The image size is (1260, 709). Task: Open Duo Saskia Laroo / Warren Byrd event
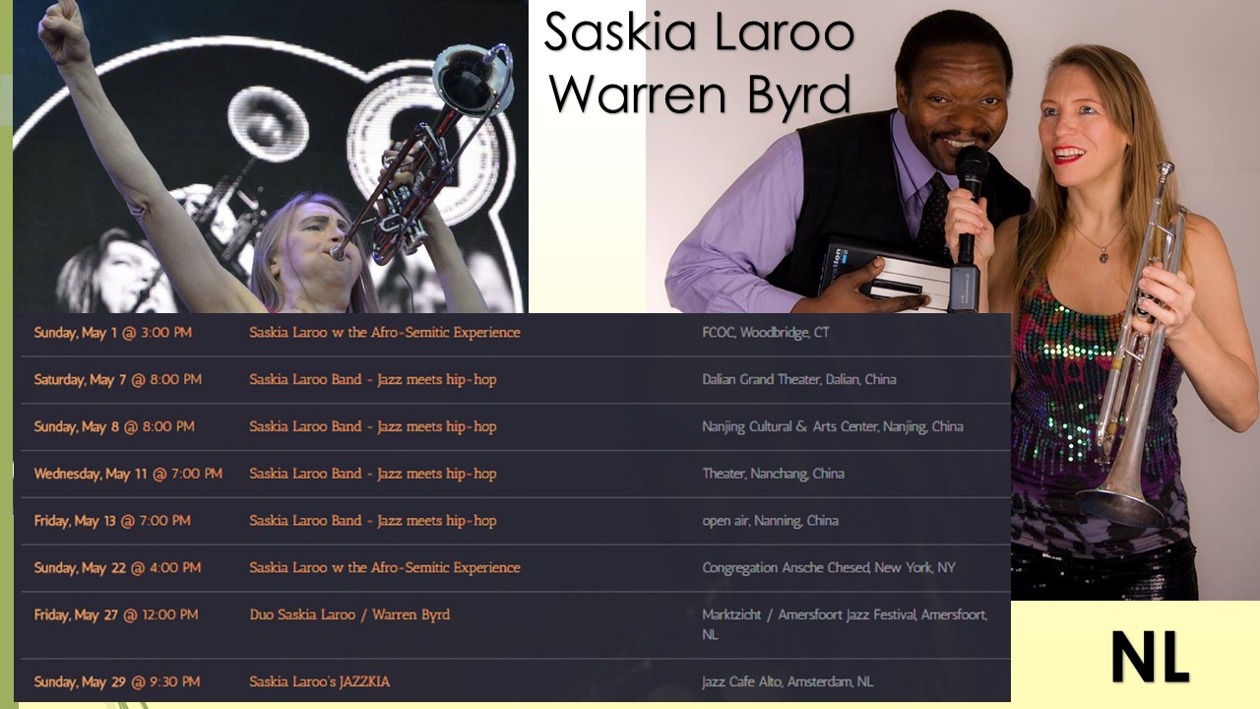click(349, 615)
